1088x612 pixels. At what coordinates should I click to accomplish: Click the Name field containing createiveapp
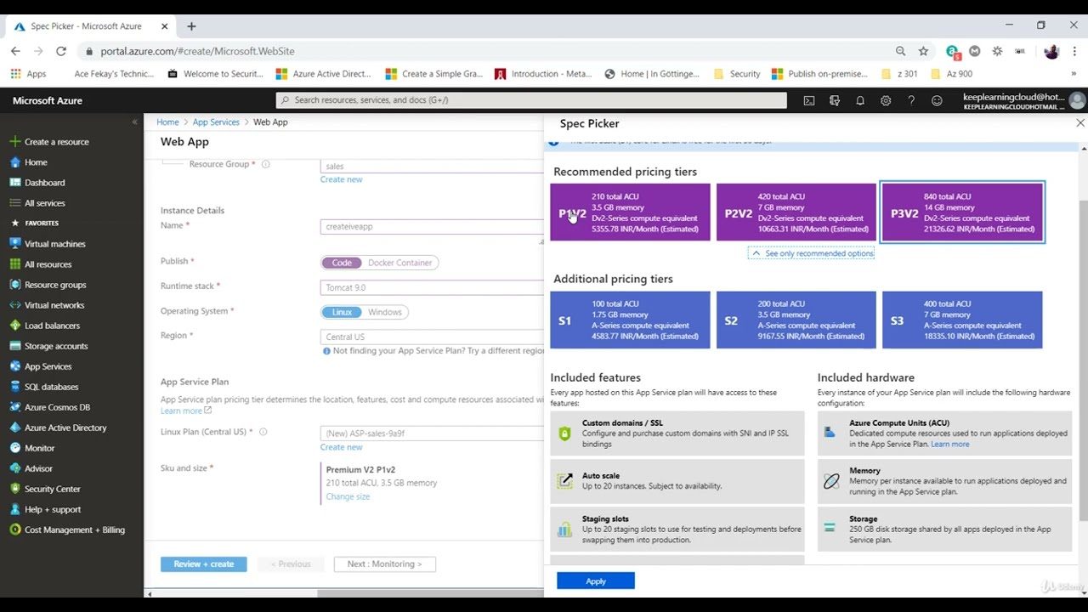432,226
